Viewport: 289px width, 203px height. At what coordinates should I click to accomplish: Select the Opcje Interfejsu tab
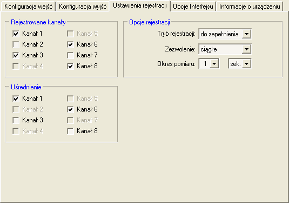pos(193,6)
